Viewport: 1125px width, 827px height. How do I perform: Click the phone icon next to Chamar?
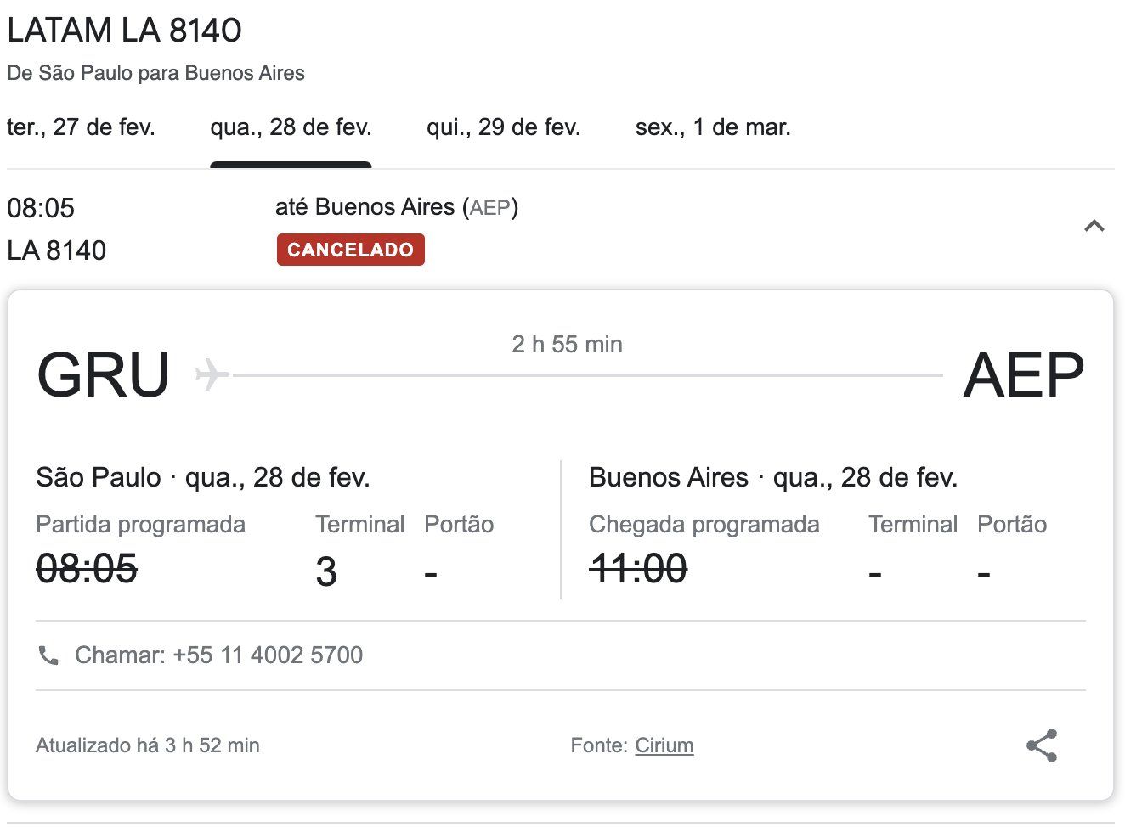point(48,655)
